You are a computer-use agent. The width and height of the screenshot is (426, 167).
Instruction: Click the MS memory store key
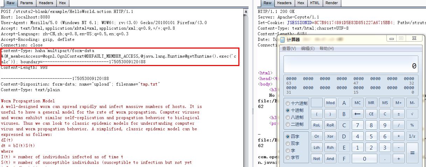click(x=385, y=103)
